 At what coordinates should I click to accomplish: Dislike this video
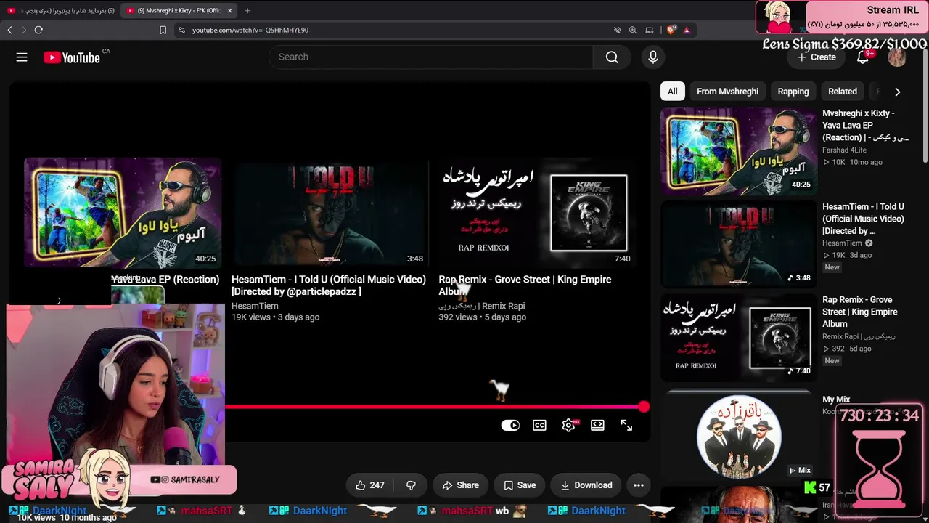[x=411, y=485]
